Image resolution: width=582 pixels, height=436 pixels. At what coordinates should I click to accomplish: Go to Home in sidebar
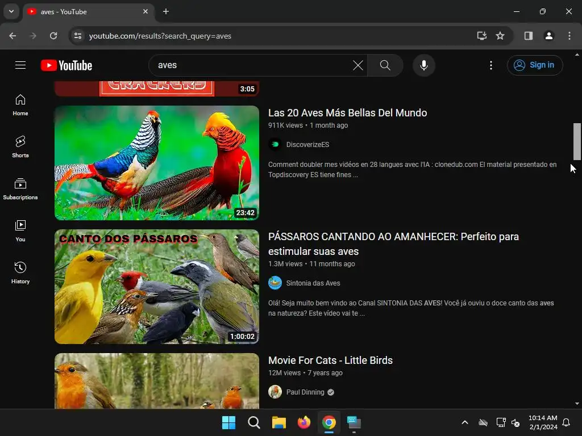[20, 105]
